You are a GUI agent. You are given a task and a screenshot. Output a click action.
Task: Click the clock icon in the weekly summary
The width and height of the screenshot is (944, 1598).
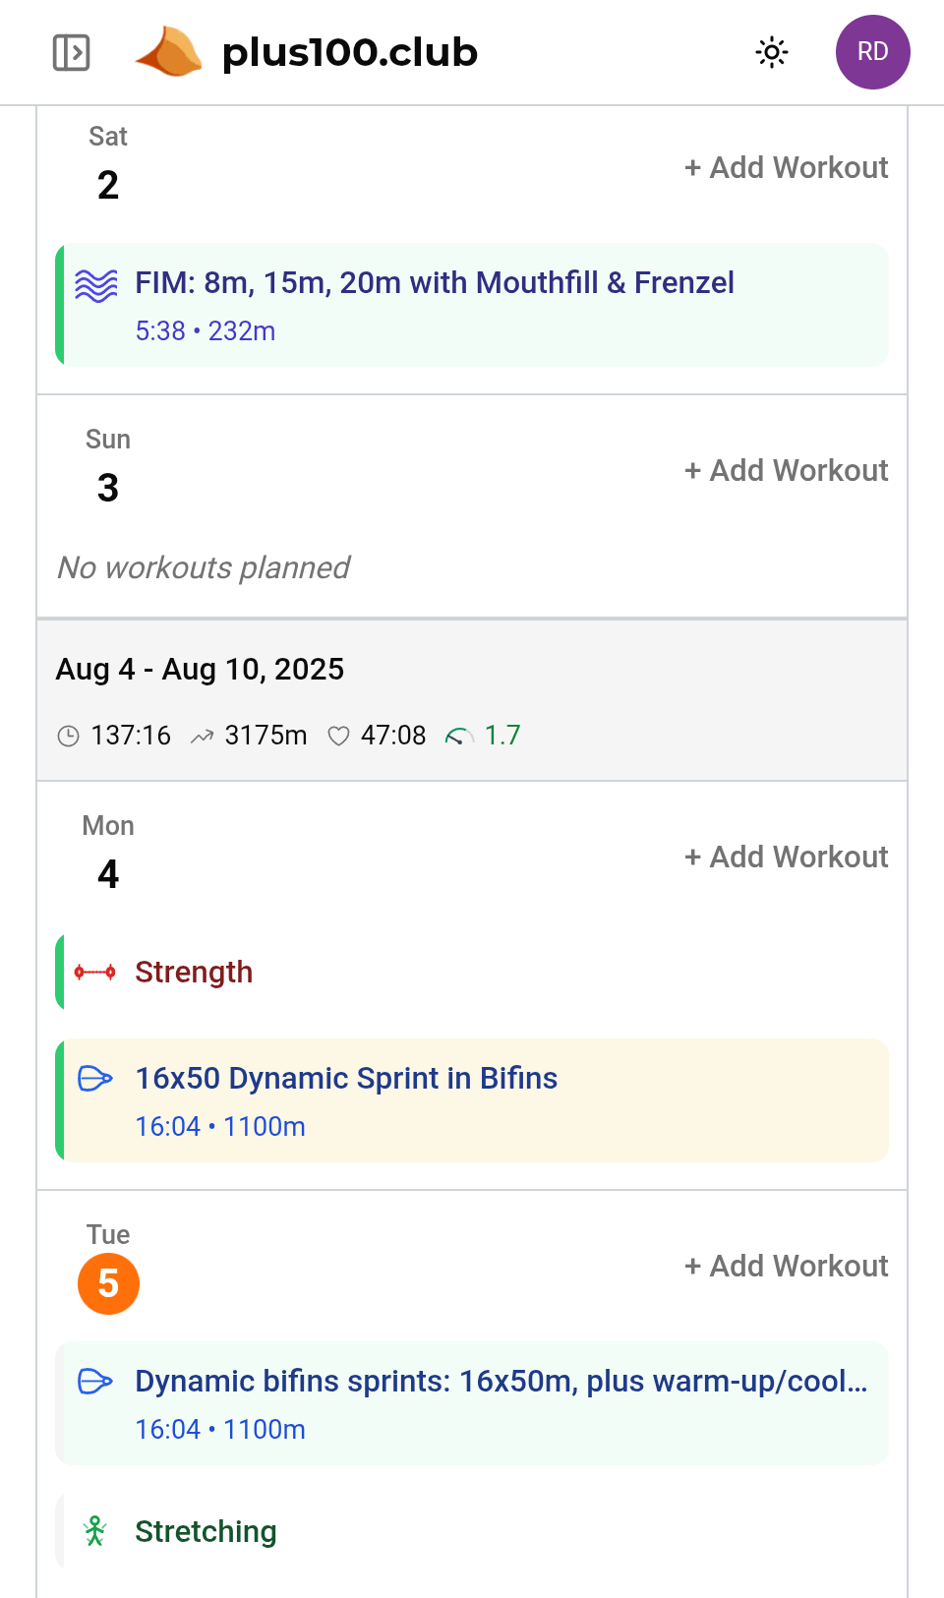pyautogui.click(x=68, y=736)
